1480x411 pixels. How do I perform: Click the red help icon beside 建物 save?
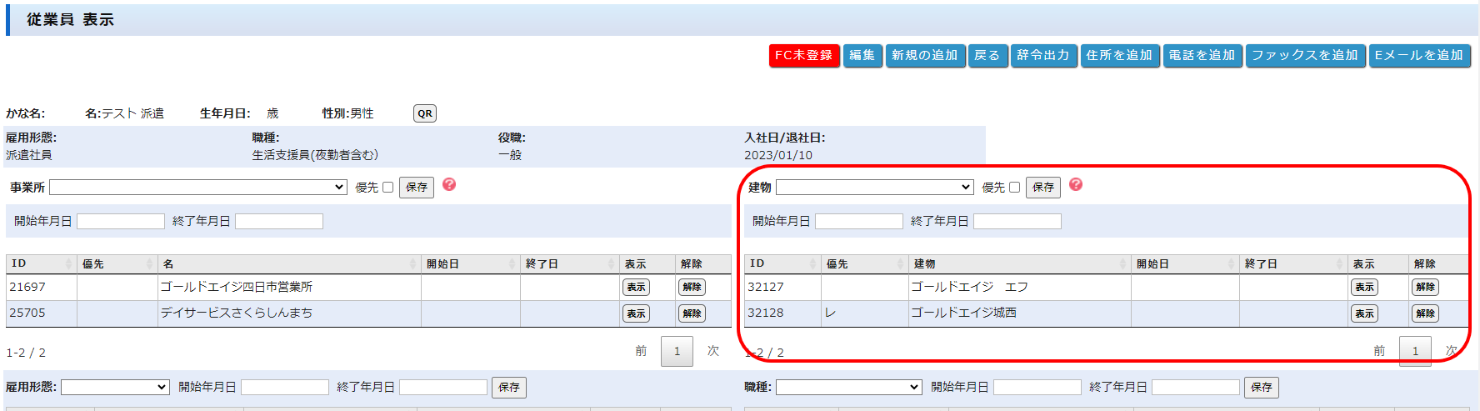pyautogui.click(x=1076, y=184)
